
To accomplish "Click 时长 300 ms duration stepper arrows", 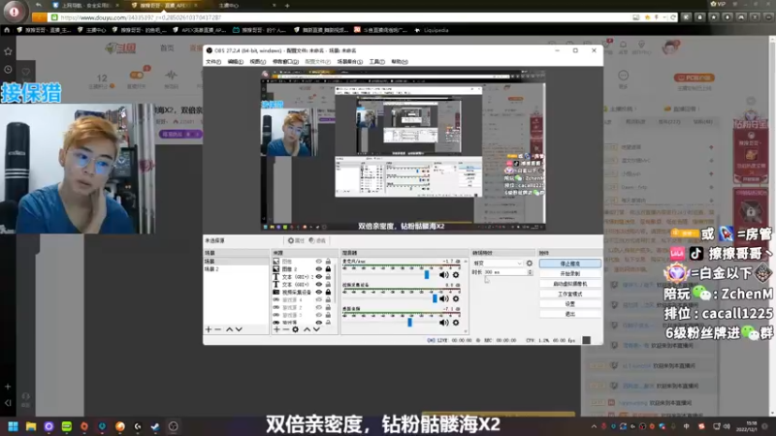I will (x=530, y=272).
